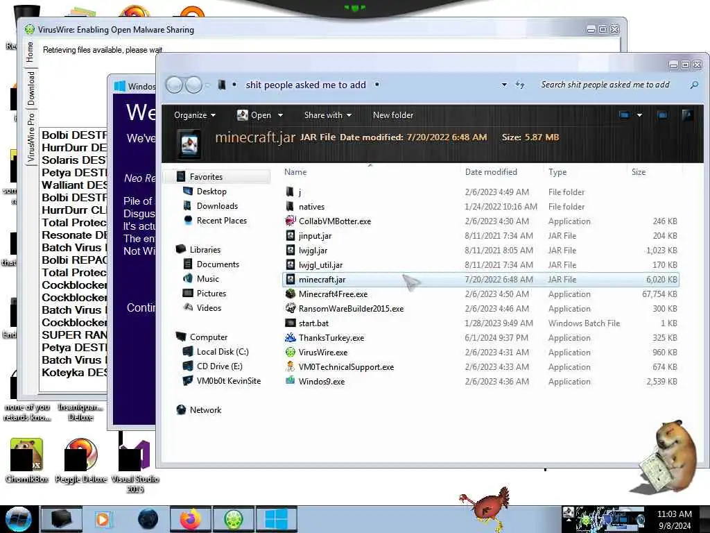Viewport: 710px width, 533px height.
Task: Select Network in navigation pane
Action: (205, 409)
